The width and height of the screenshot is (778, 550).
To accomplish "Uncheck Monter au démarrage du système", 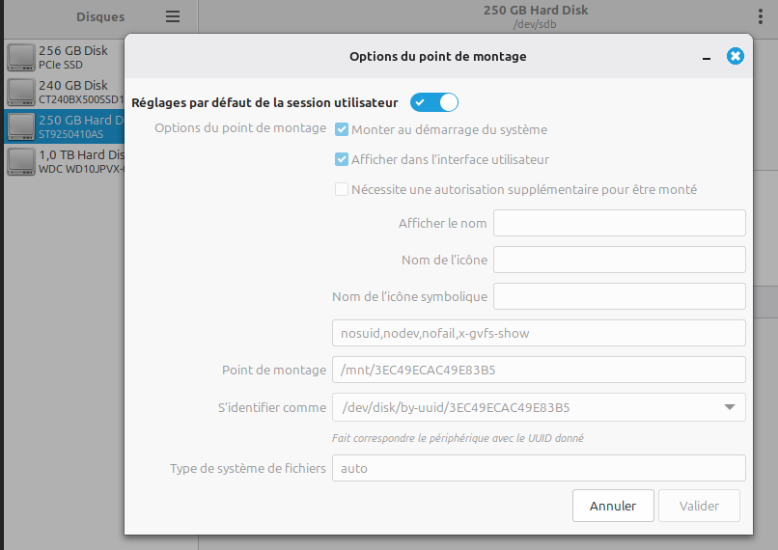I will point(342,129).
